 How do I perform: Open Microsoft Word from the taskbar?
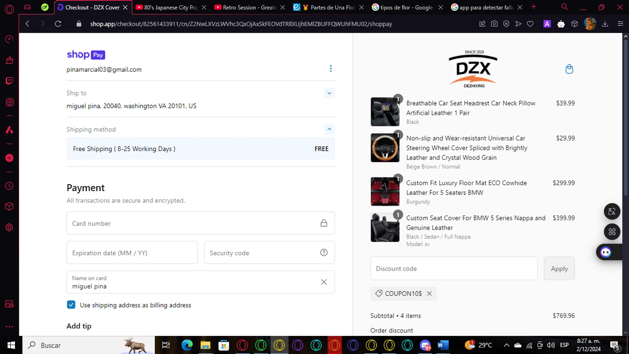443,345
